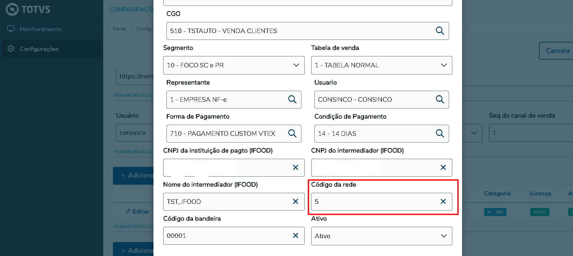Expand the Ativo status dropdown
The image size is (573, 256).
444,236
